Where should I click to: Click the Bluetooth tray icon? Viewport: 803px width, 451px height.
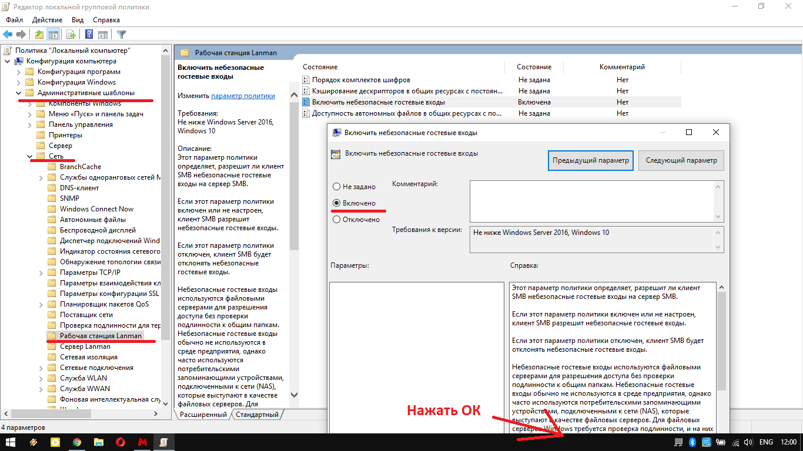click(692, 442)
